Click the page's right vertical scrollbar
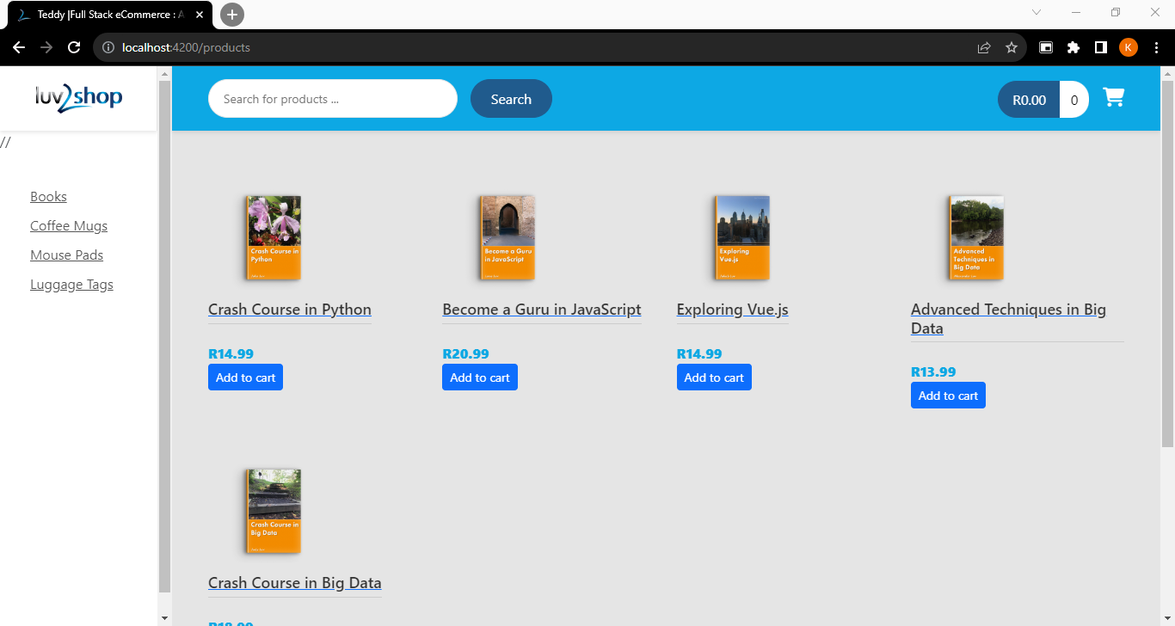1175x626 pixels. point(1167,258)
